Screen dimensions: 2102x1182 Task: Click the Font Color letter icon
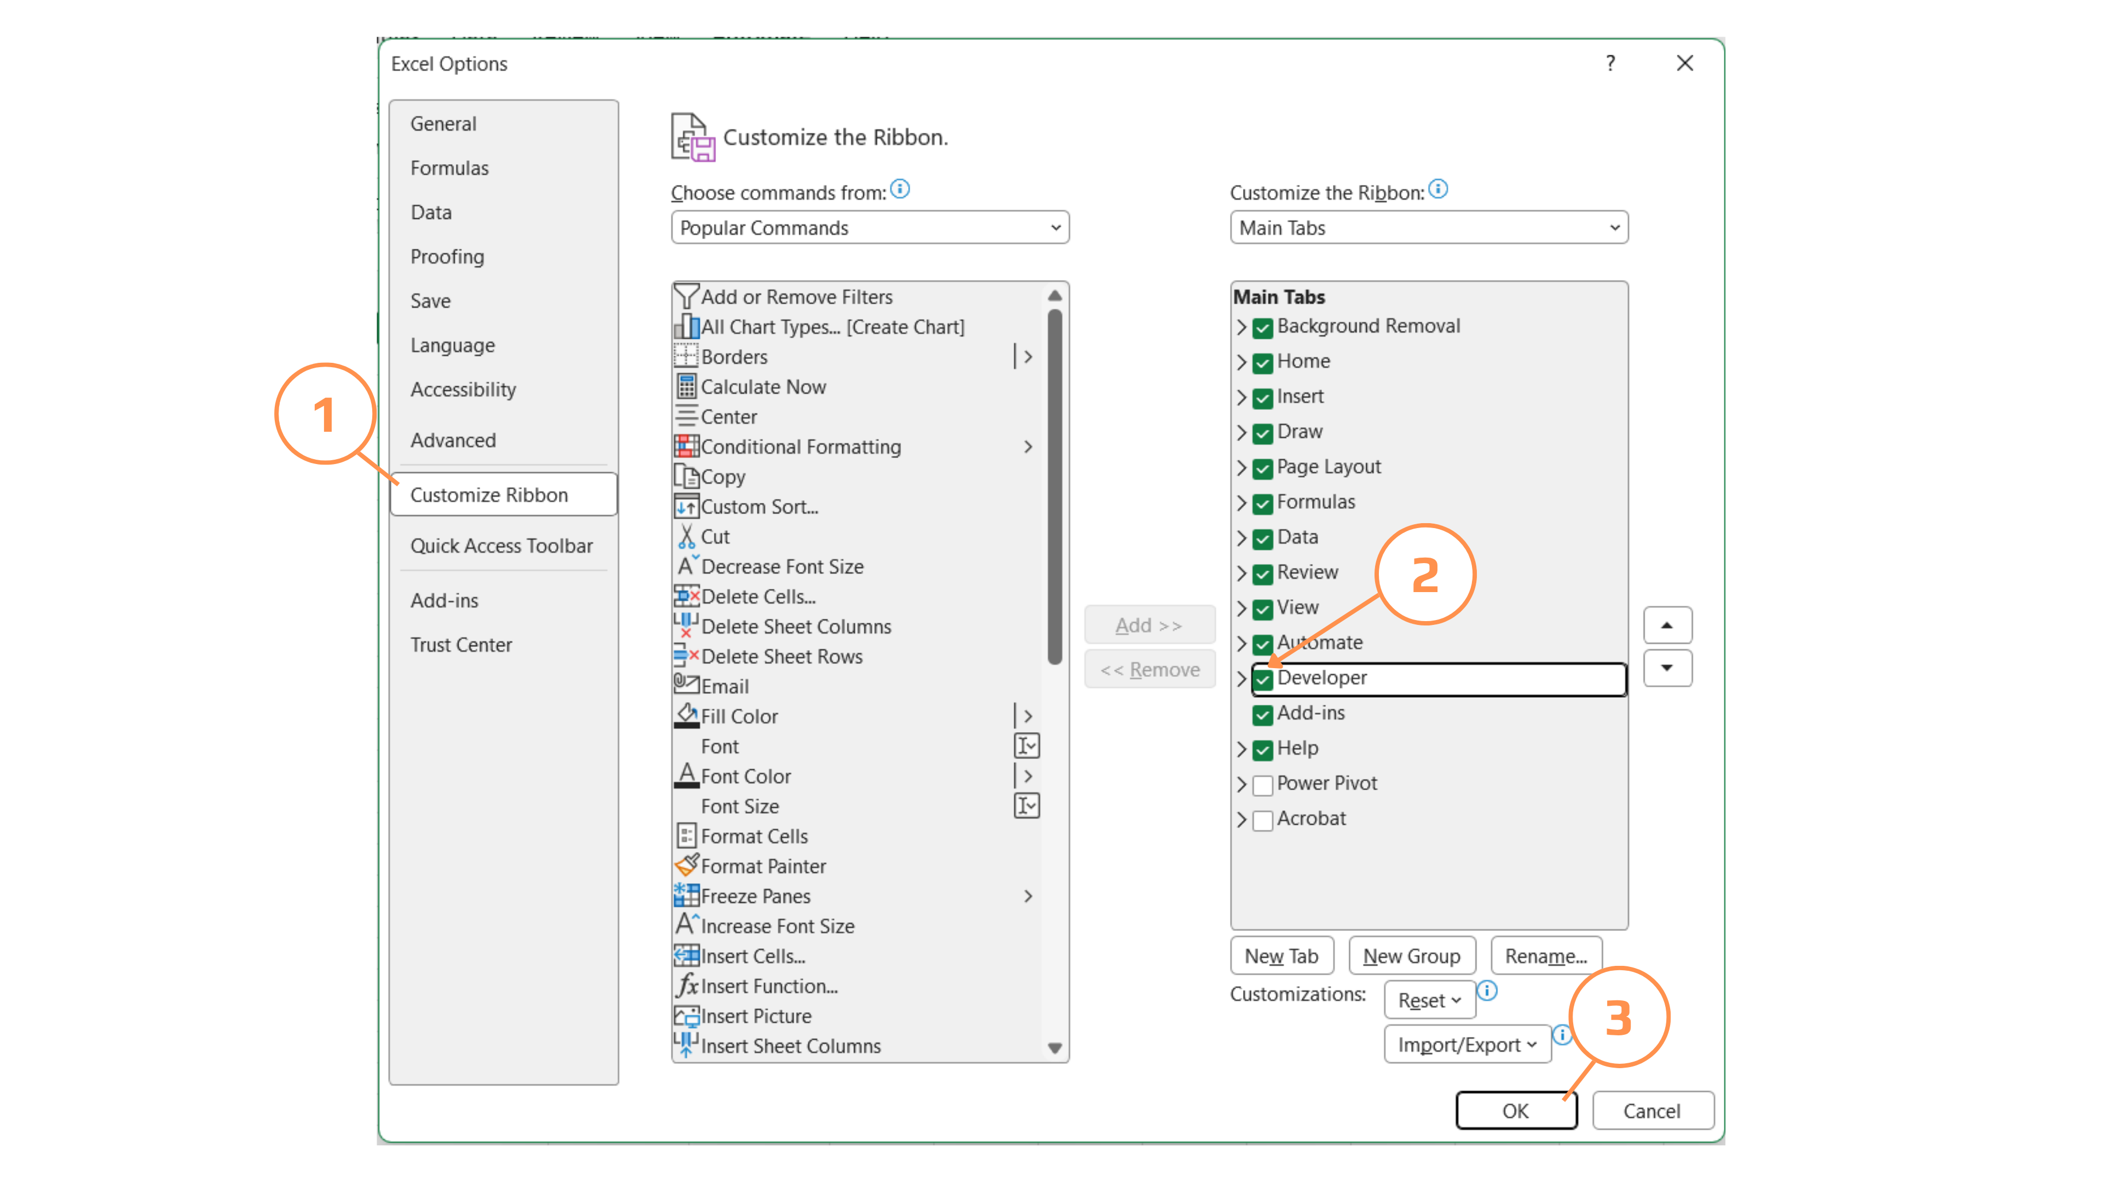pyautogui.click(x=685, y=776)
